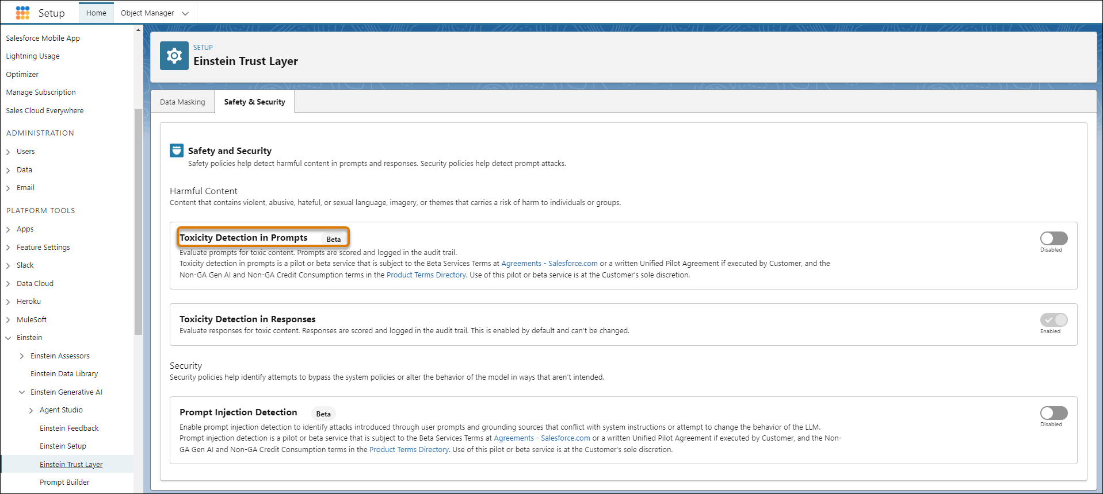
Task: Expand the Apps section
Action: (8, 229)
